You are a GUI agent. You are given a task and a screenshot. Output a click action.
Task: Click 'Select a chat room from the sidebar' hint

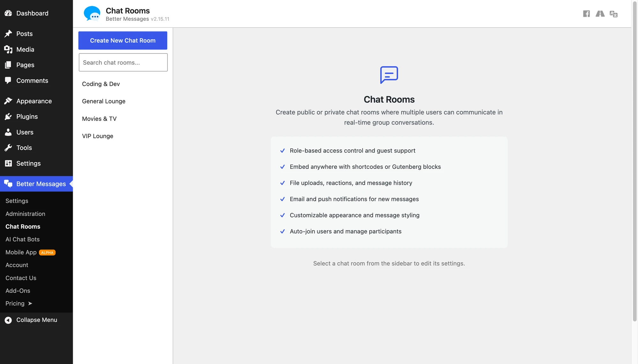(389, 263)
